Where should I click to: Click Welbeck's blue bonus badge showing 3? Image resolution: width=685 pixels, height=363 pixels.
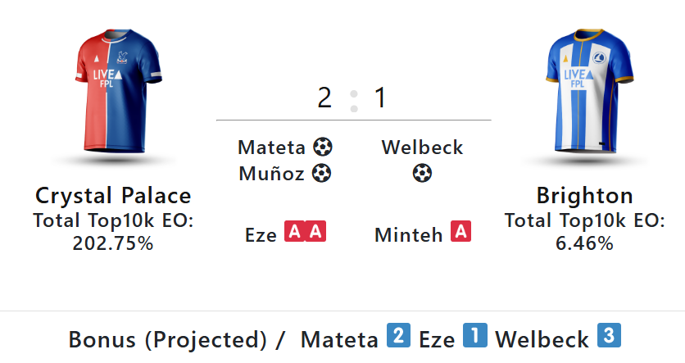pos(609,336)
